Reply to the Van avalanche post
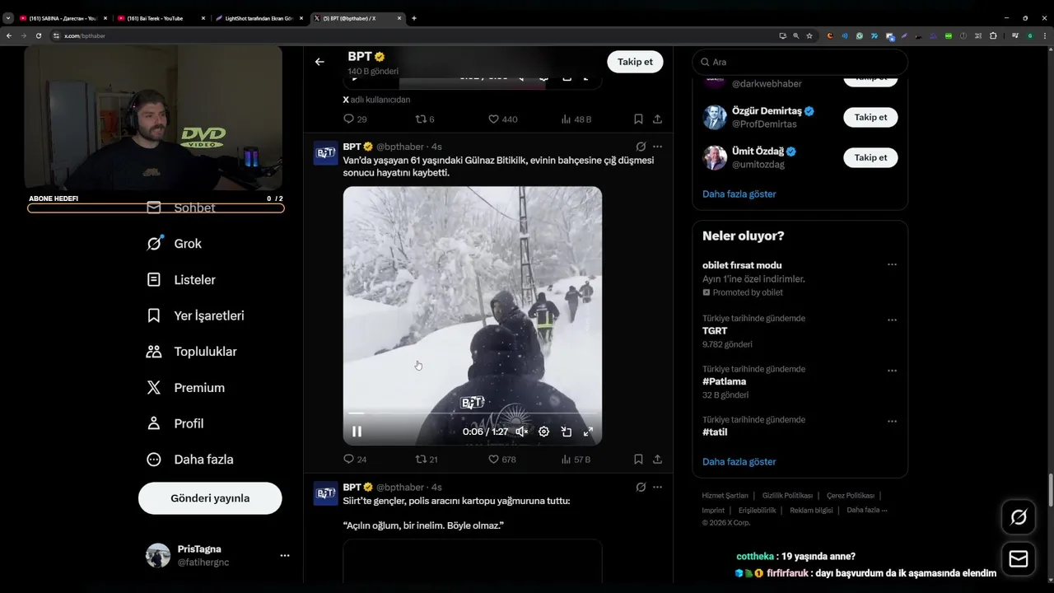This screenshot has height=593, width=1054. 355,460
